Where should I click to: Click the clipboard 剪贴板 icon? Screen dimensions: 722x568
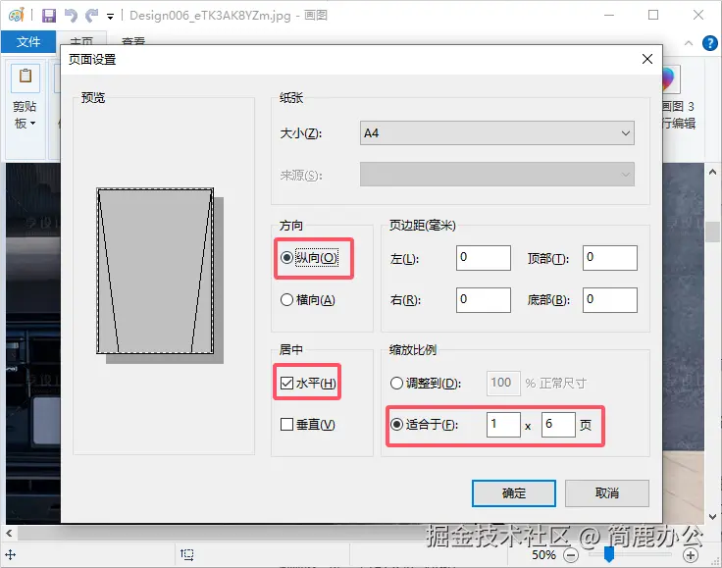[26, 77]
